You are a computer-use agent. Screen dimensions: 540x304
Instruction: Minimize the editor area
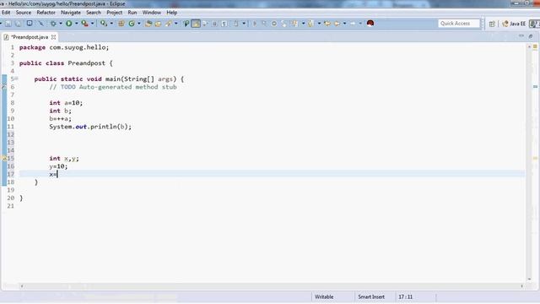coord(521,35)
